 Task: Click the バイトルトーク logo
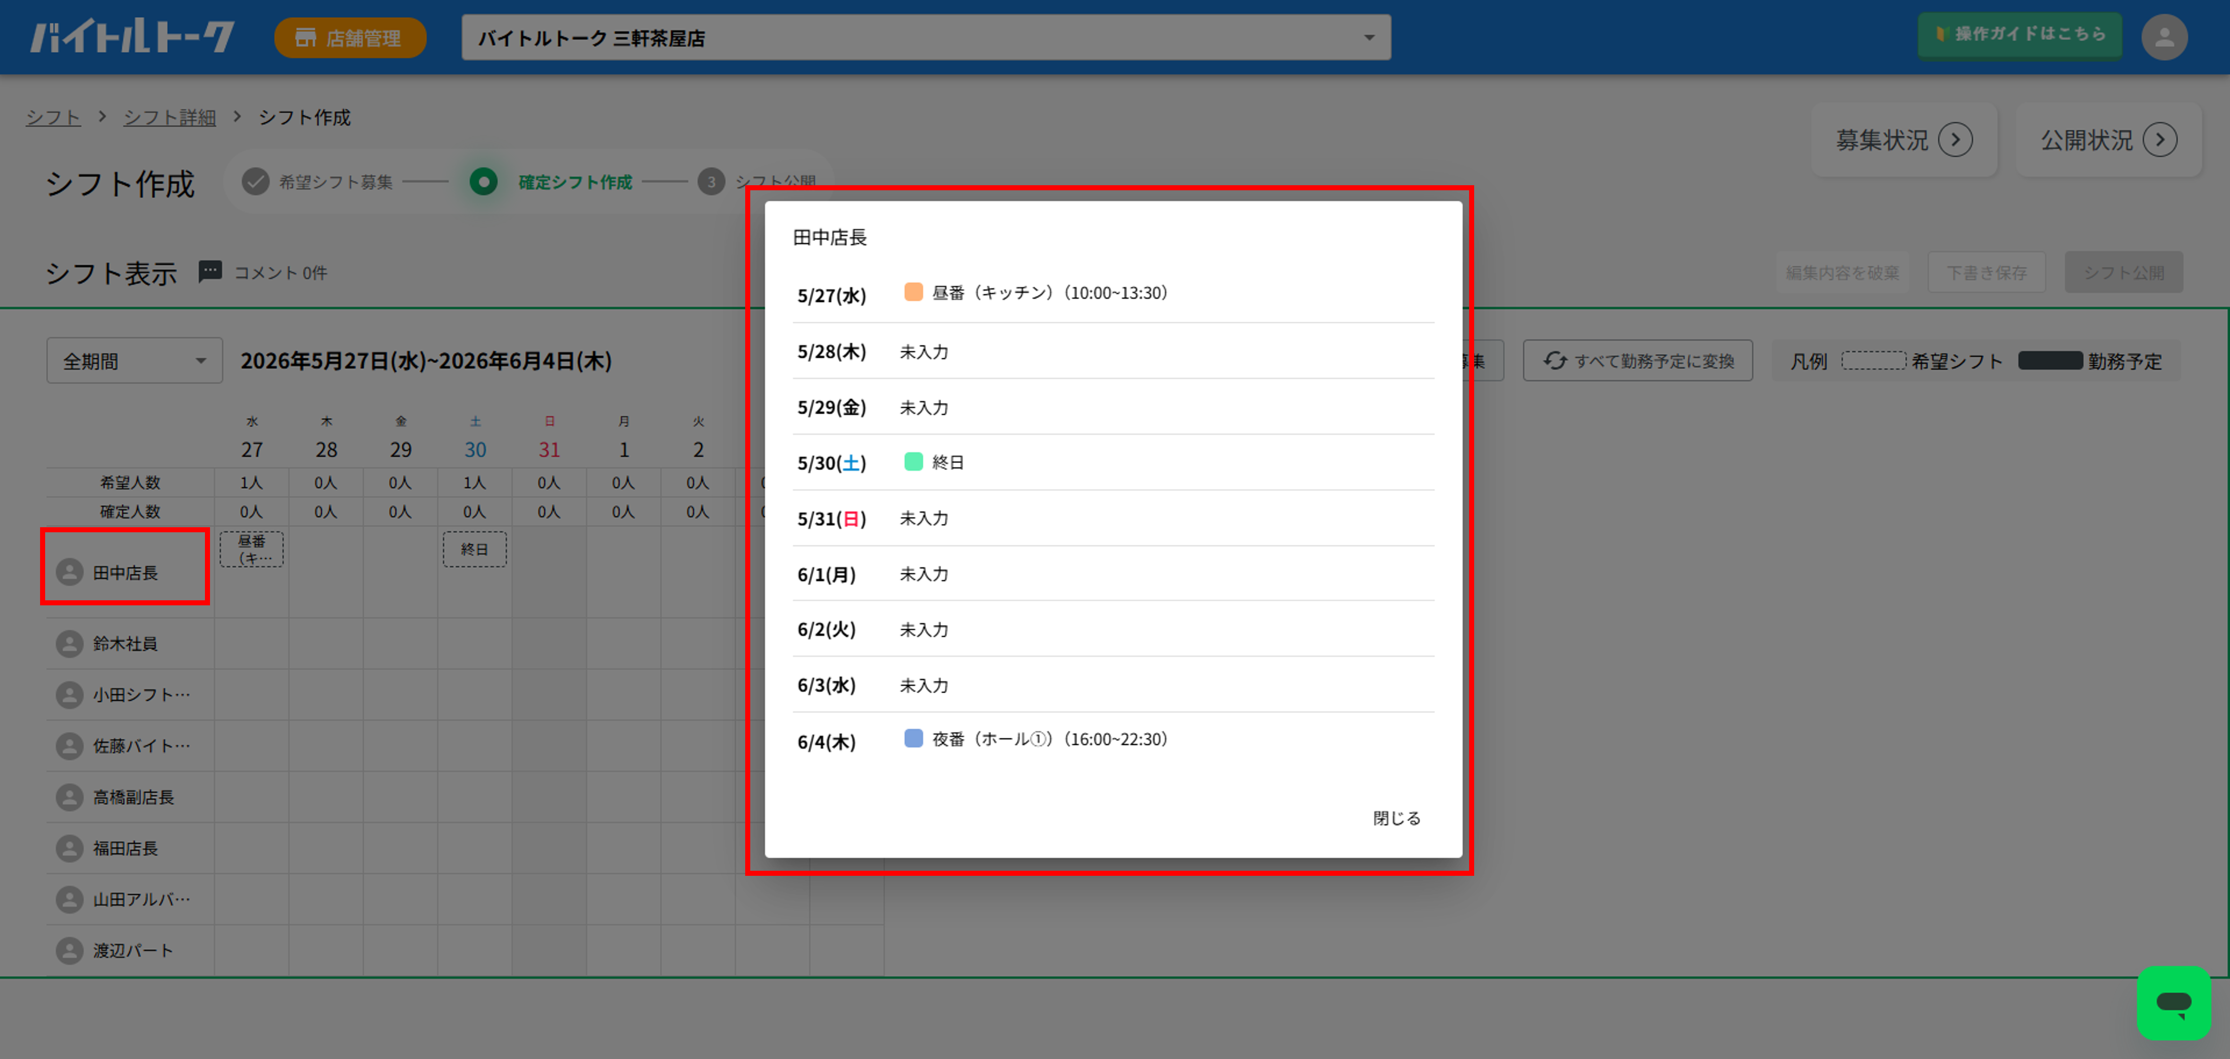tap(132, 37)
